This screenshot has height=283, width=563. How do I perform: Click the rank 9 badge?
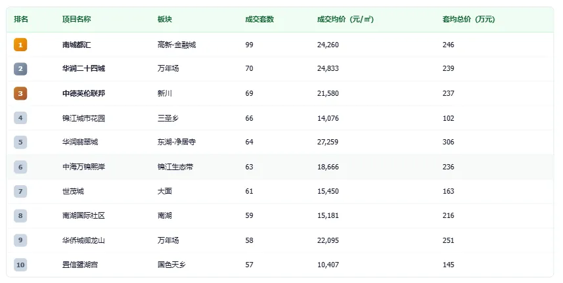click(x=21, y=240)
